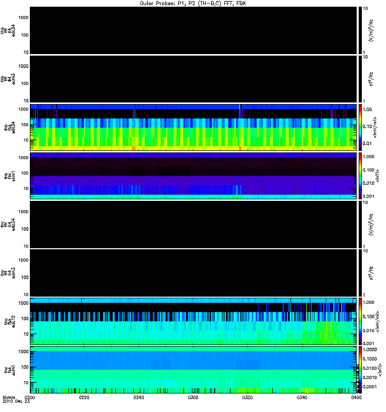Viewport: 386px width, 412px height.
Task: Select the thc fff scm3 black spectrogram panel
Action: coord(194,273)
